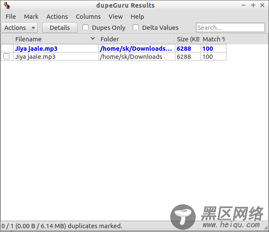Focus the Search input field
The image size is (269, 232).
point(230,27)
